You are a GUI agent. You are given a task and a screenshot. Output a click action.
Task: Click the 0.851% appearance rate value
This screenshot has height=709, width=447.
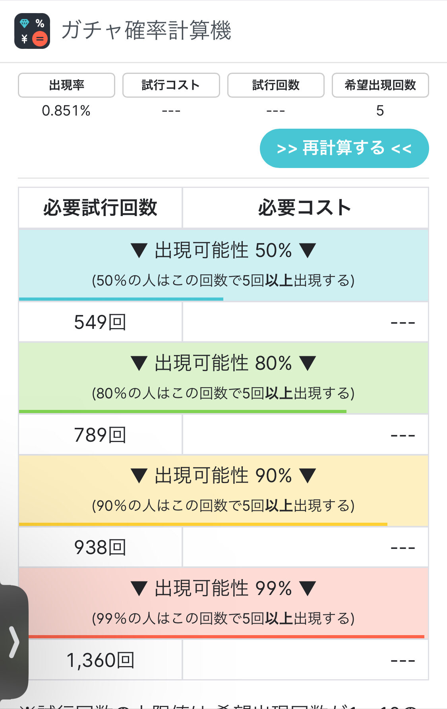(x=66, y=110)
